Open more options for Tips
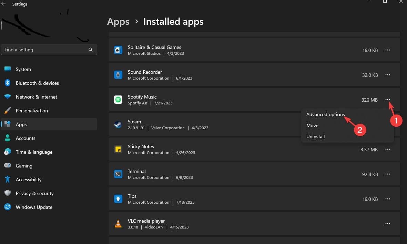 pyautogui.click(x=388, y=199)
